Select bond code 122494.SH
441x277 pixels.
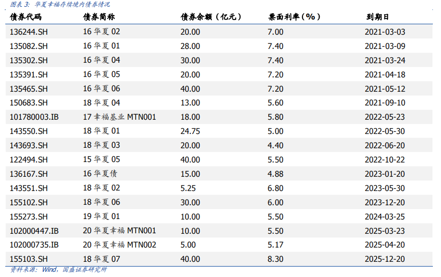(x=29, y=160)
